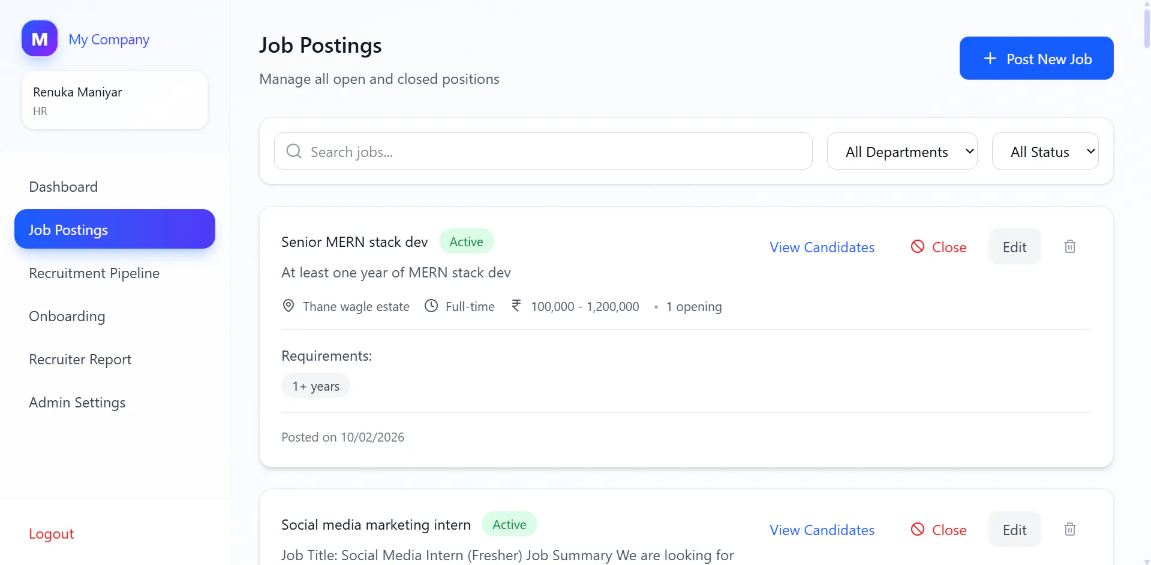Edit the Social media marketing intern posting
The image size is (1151, 565).
pos(1014,530)
